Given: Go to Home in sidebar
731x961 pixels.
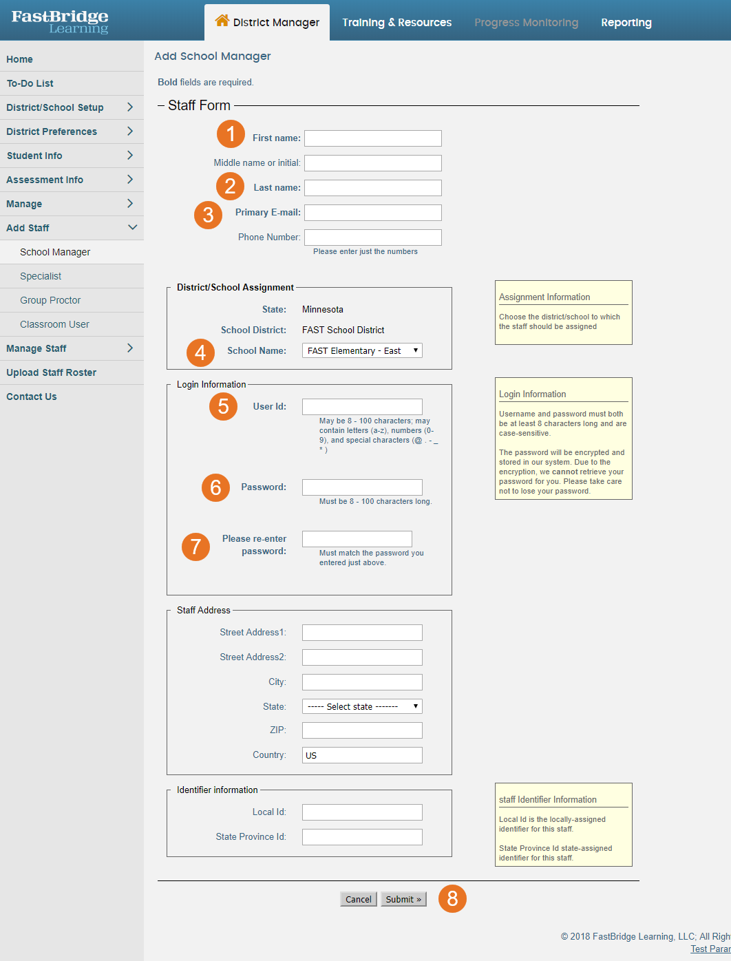Looking at the screenshot, I should pyautogui.click(x=72, y=59).
